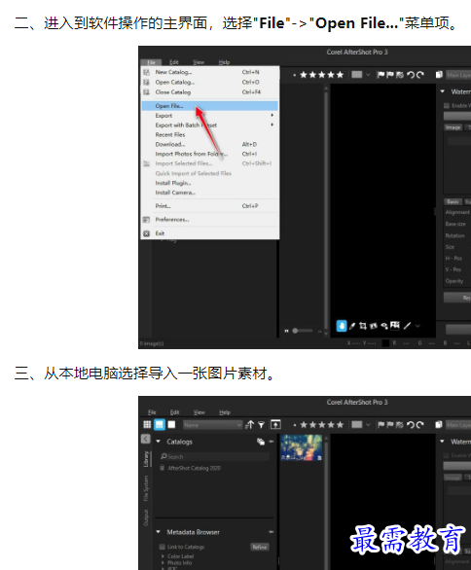
Task: Switch to the Output side tab
Action: tap(146, 517)
